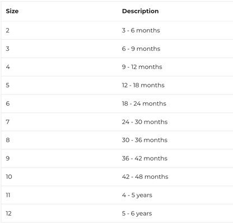This screenshot has height=223, width=233.
Task: Click the 6 - 9 months text
Action: (x=141, y=49)
